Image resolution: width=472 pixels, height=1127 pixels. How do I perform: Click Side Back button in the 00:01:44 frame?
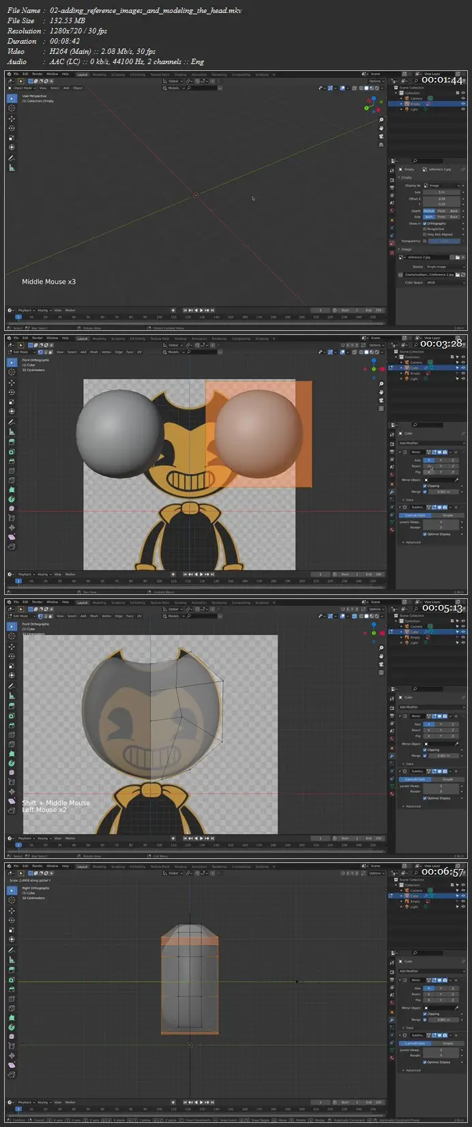click(x=454, y=217)
